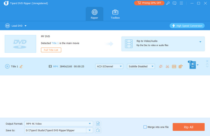Click the register key icon
210x136 pixels.
168,3
